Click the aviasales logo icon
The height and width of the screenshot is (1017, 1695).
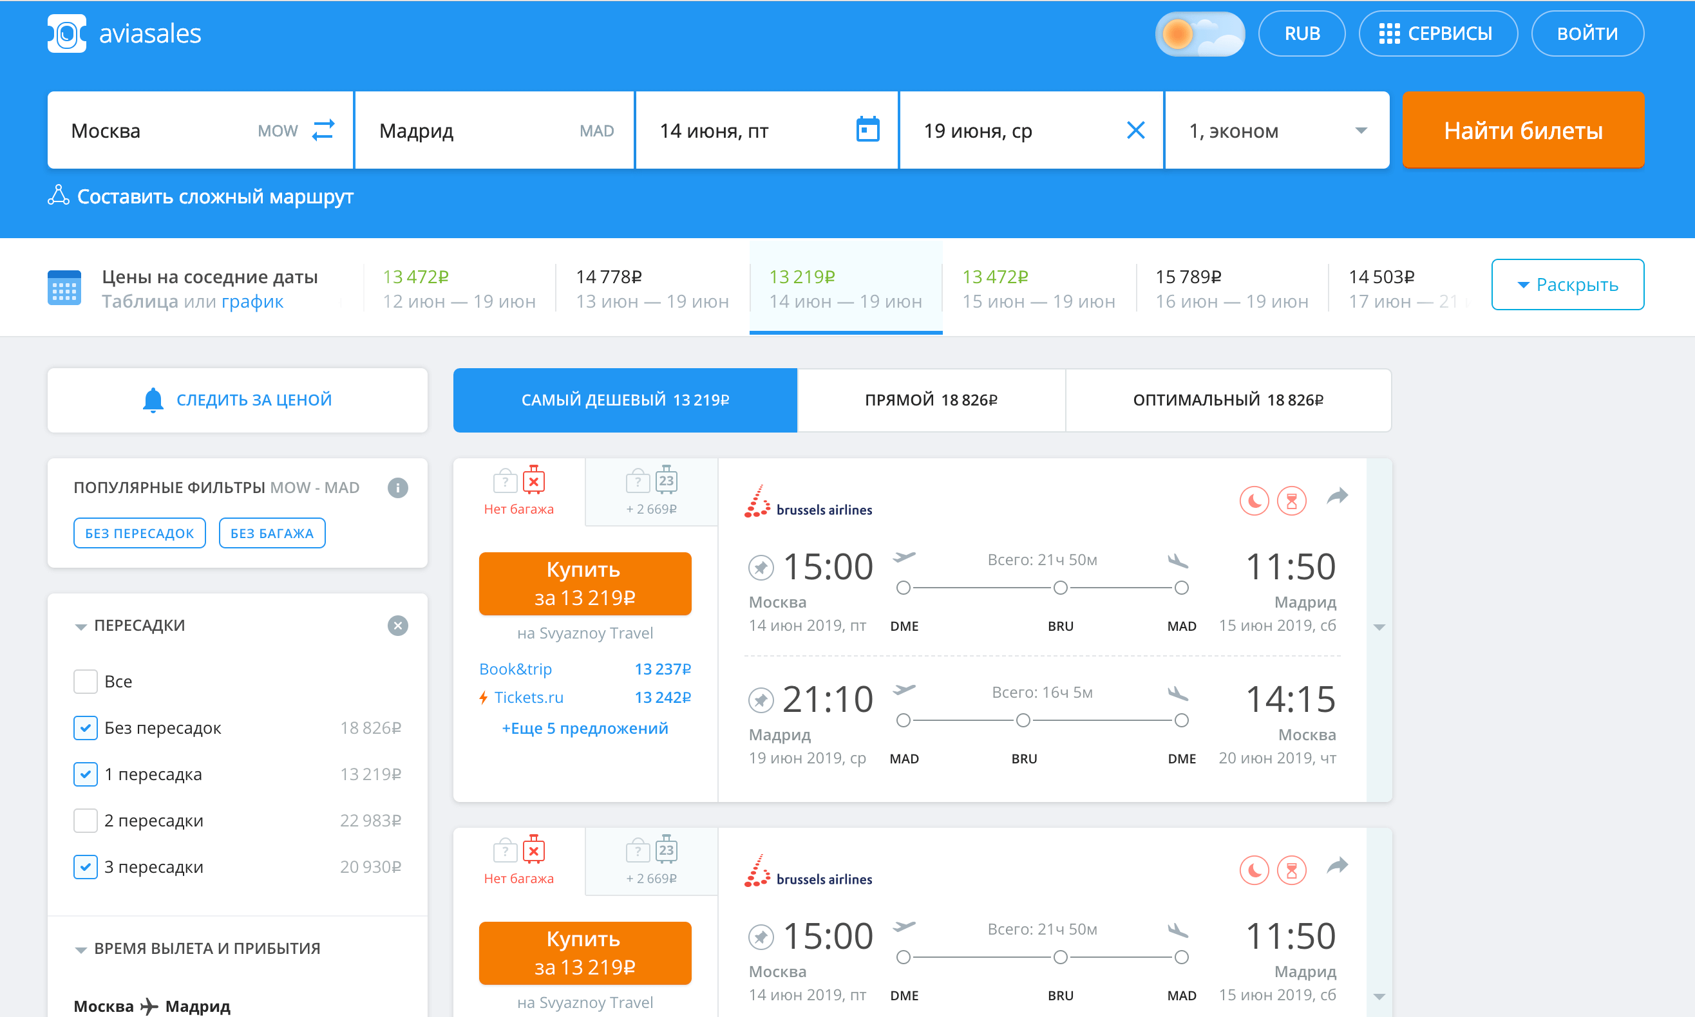66,33
